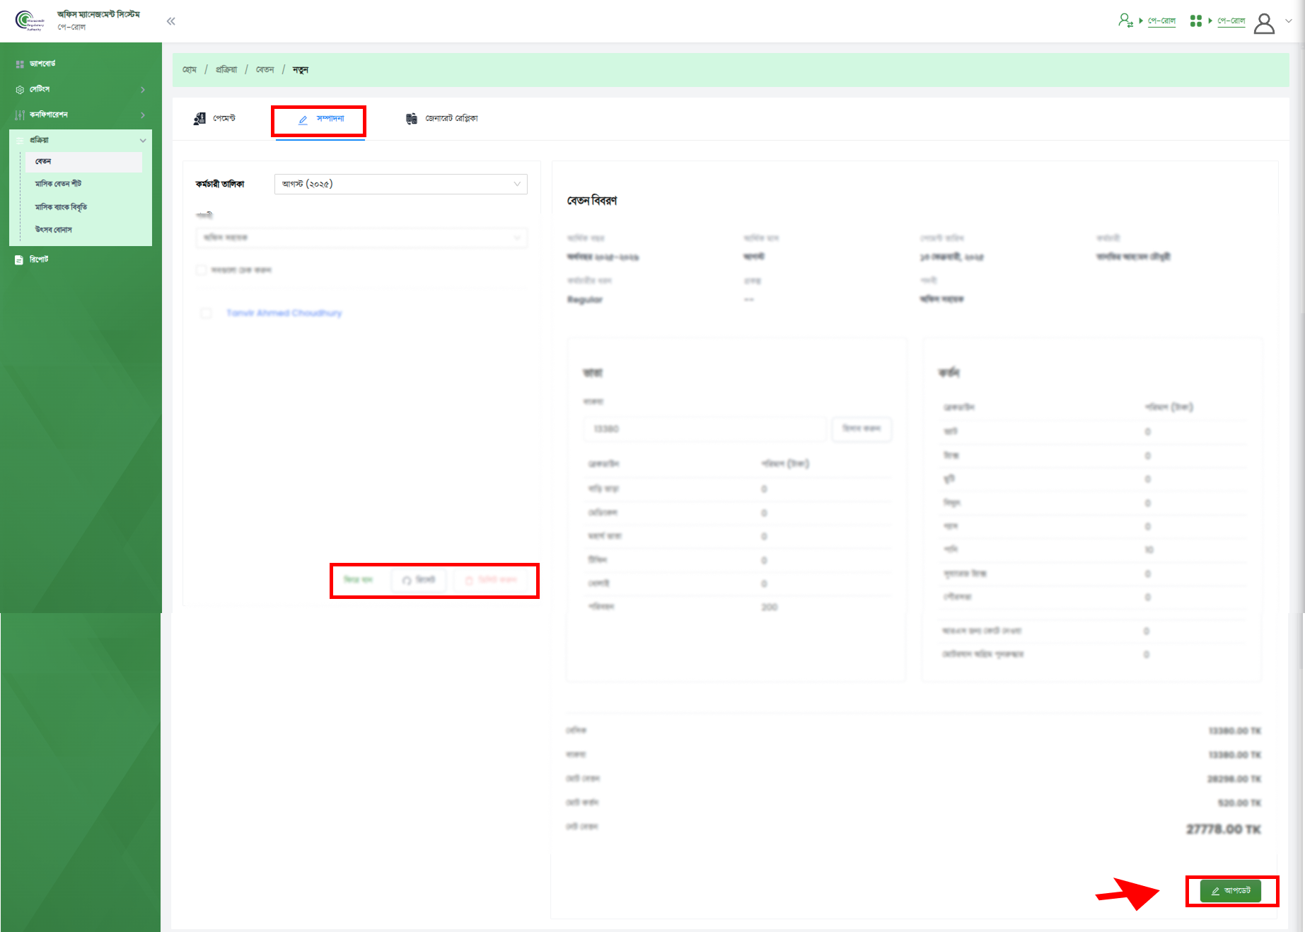
Task: Click the reset icon in bottom buttons
Action: click(x=407, y=581)
